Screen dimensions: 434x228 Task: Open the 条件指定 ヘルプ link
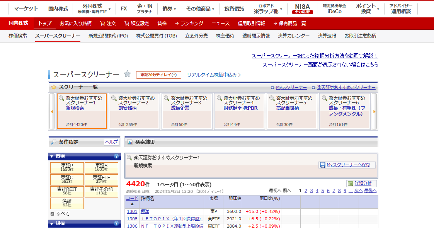[x=112, y=142]
